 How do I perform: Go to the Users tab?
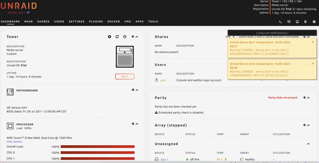59,22
